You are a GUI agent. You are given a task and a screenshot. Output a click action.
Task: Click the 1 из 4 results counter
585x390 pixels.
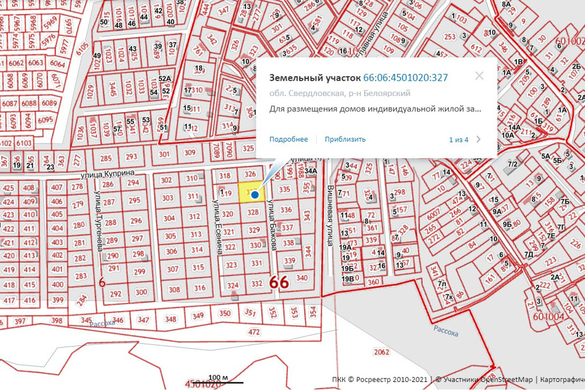click(458, 140)
